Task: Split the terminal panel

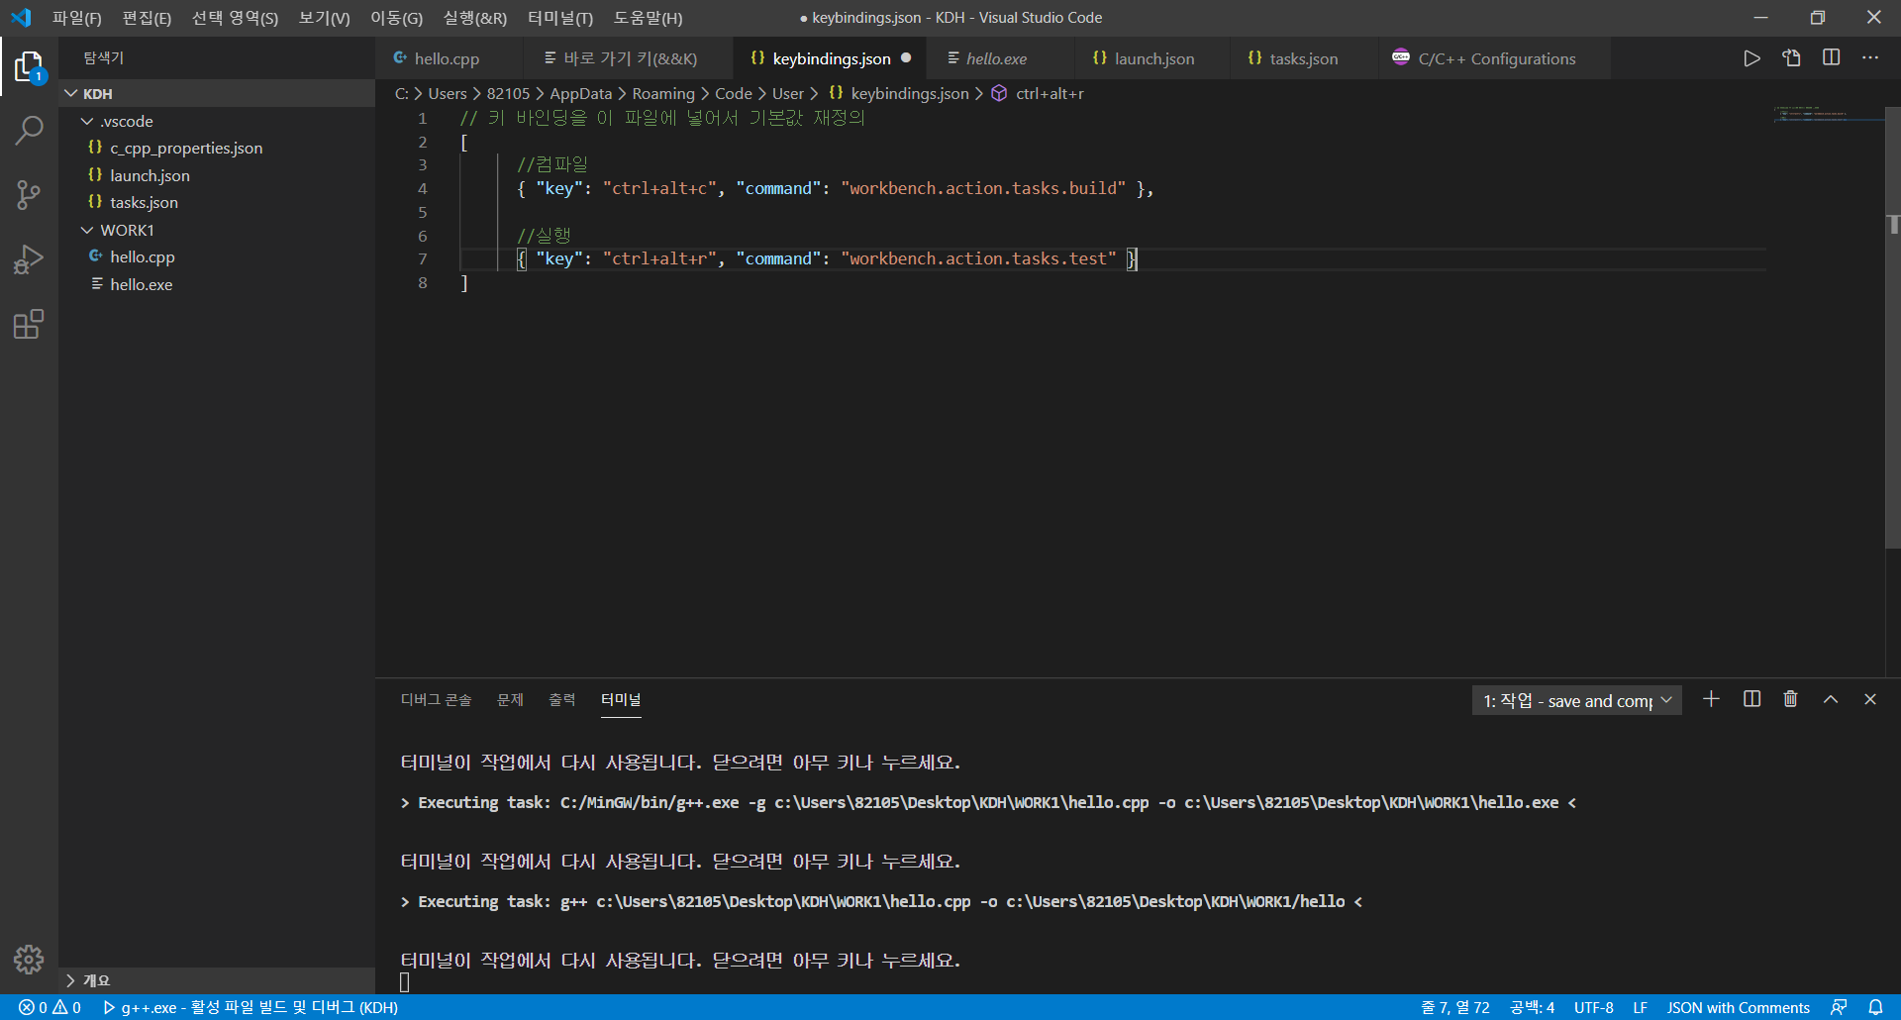Action: click(1751, 699)
